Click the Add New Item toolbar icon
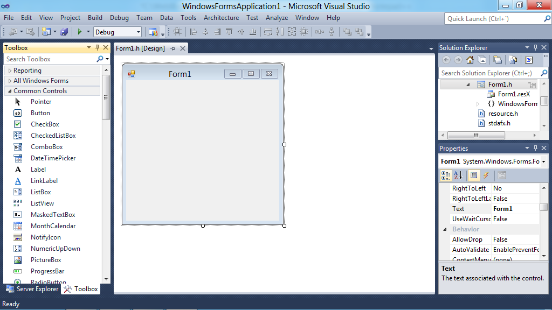552x310 pixels. tap(46, 32)
